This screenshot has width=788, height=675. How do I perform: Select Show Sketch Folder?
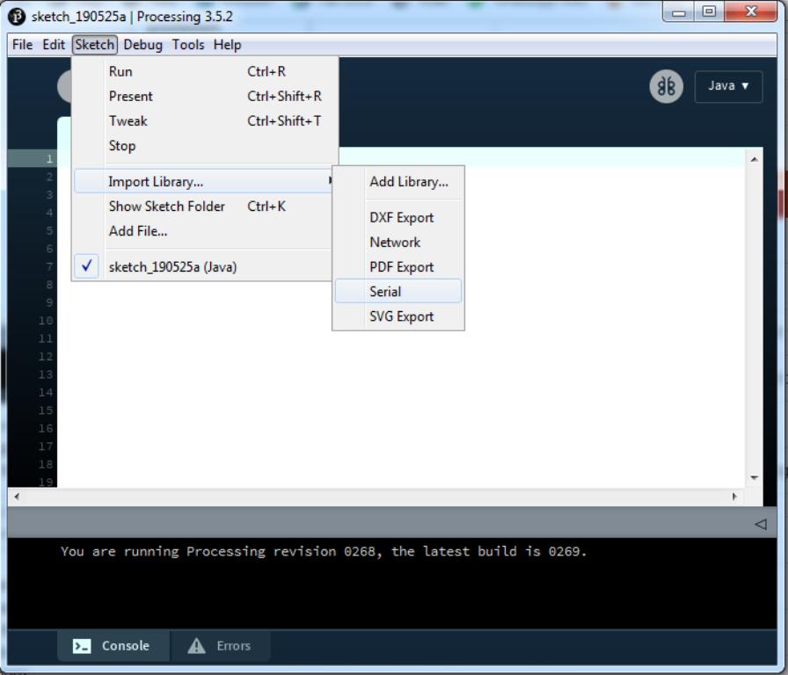pos(202,206)
